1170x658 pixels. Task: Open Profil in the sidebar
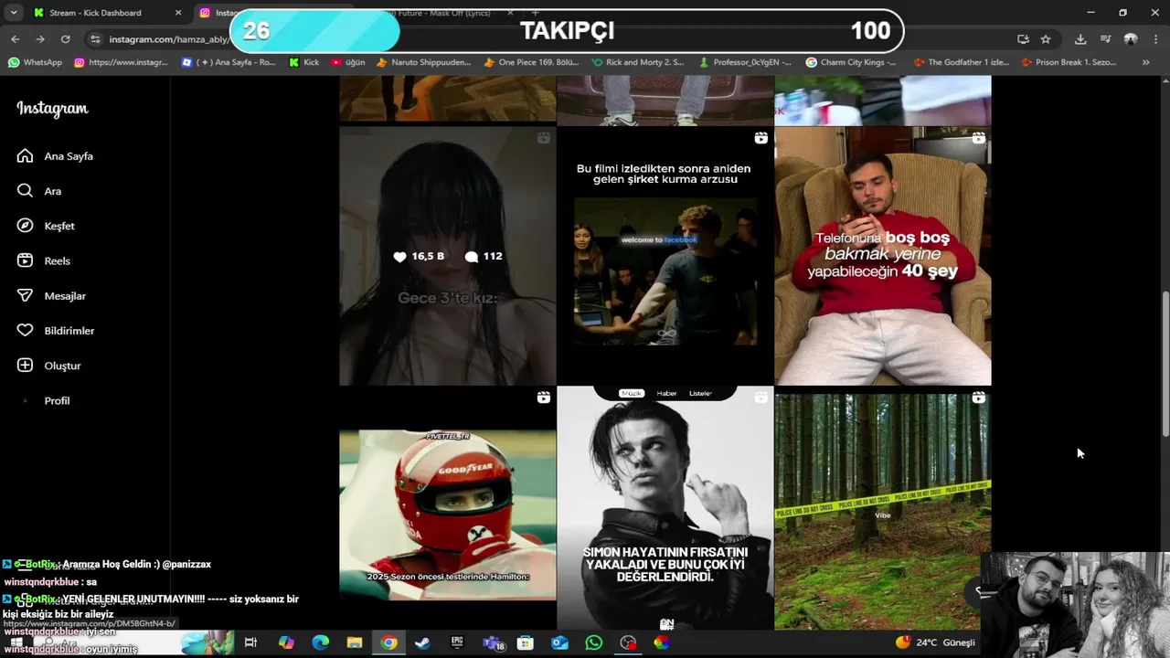[x=44, y=400]
